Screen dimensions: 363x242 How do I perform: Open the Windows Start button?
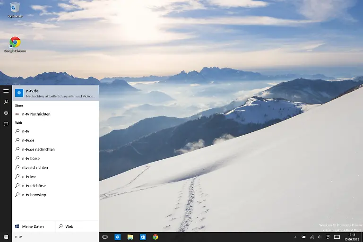6,237
